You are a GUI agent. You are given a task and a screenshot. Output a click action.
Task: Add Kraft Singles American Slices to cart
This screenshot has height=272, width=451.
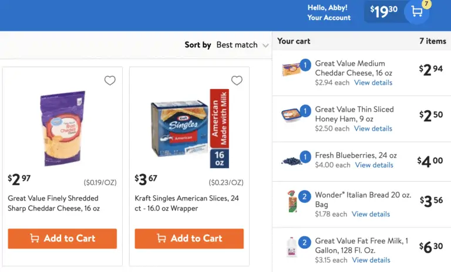[x=189, y=239]
